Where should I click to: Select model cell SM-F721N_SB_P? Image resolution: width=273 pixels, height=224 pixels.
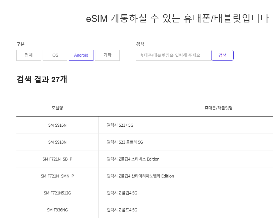pos(57,159)
